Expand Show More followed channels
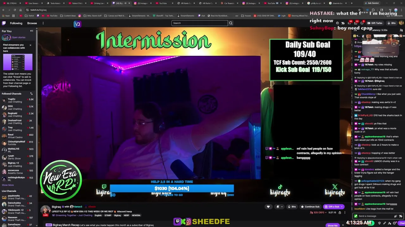The height and width of the screenshot is (227, 405). [8, 185]
